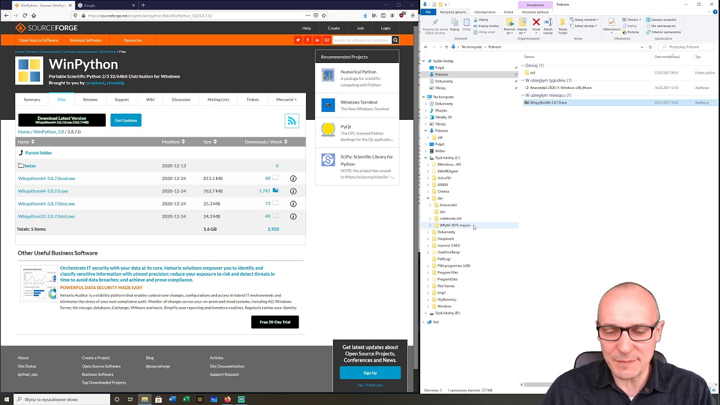Open the Firefox new tab button
This screenshot has height=405, width=720.
[x=143, y=5]
